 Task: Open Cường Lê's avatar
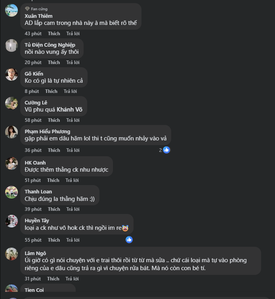coord(11,103)
